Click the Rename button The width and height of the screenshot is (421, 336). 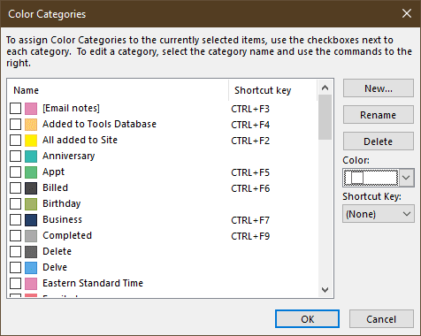pyautogui.click(x=379, y=115)
